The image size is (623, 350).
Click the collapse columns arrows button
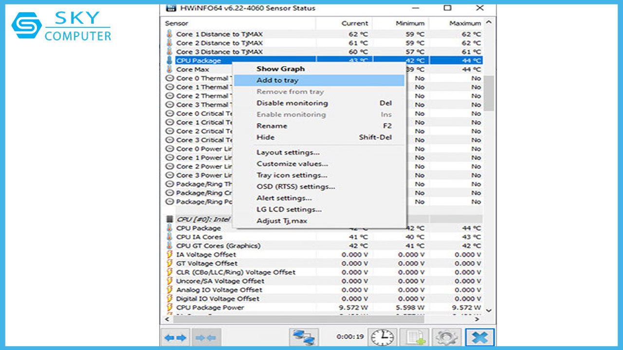coord(207,337)
